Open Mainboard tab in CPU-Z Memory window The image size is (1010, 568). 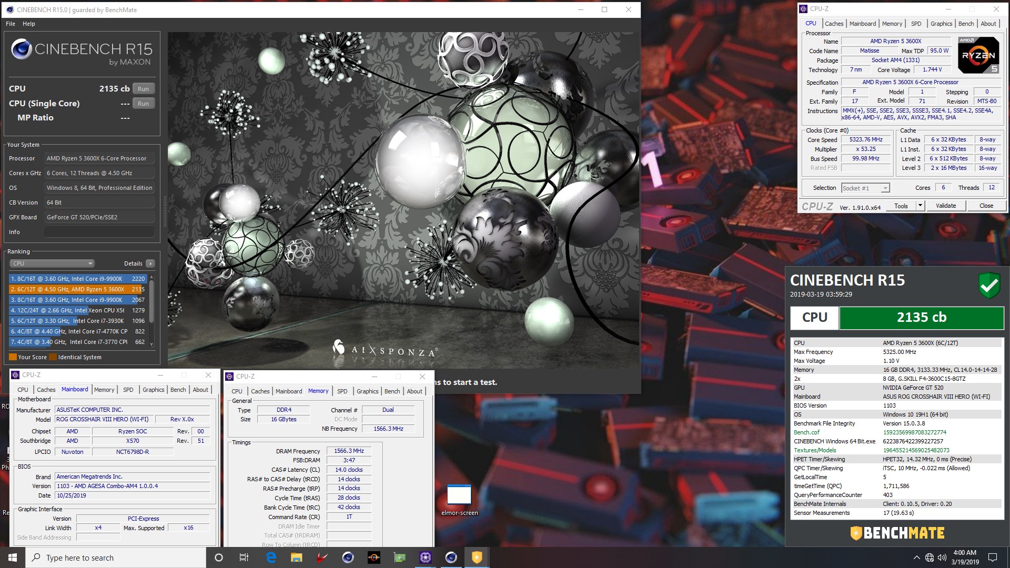pyautogui.click(x=289, y=391)
